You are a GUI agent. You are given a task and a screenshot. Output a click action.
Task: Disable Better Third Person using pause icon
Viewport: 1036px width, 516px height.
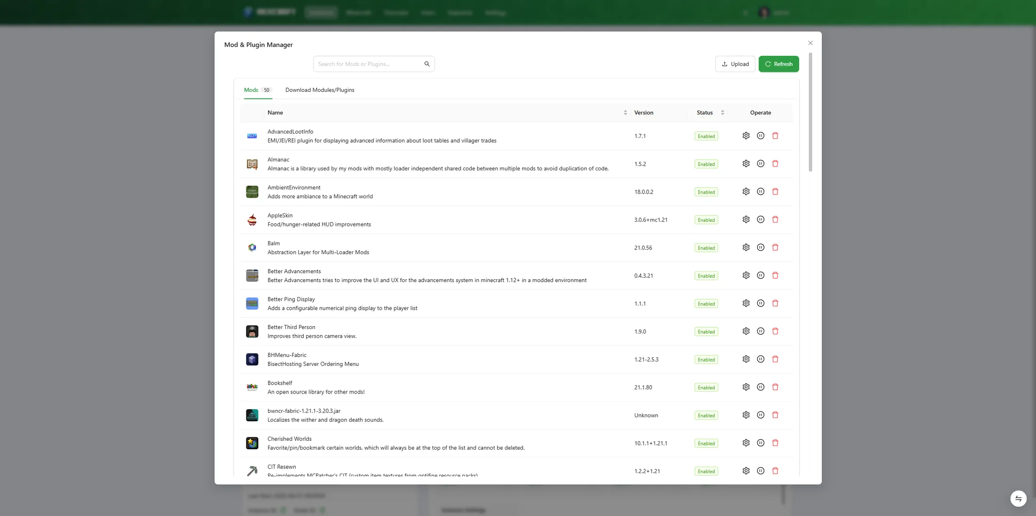click(x=761, y=331)
